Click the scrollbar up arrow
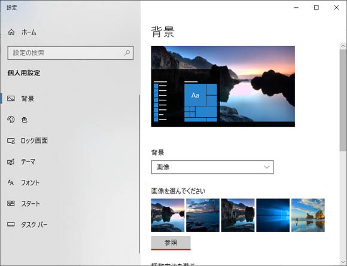The image size is (347, 266). coord(343,46)
